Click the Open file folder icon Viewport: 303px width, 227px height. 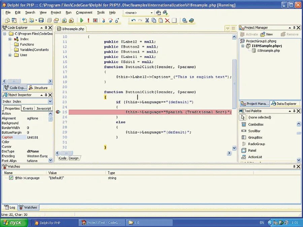click(x=31, y=20)
